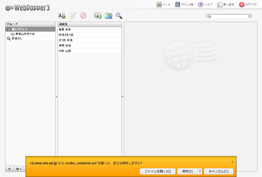Click the cancel キャンセル(C) button
The image size is (262, 177).
[218, 171]
